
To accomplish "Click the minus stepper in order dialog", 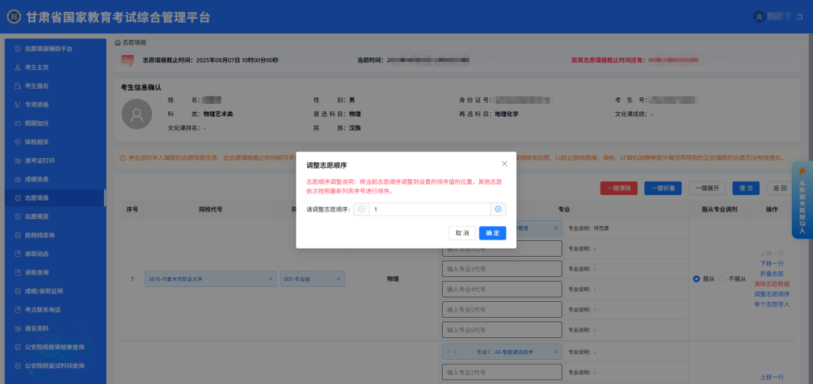I will click(x=361, y=209).
